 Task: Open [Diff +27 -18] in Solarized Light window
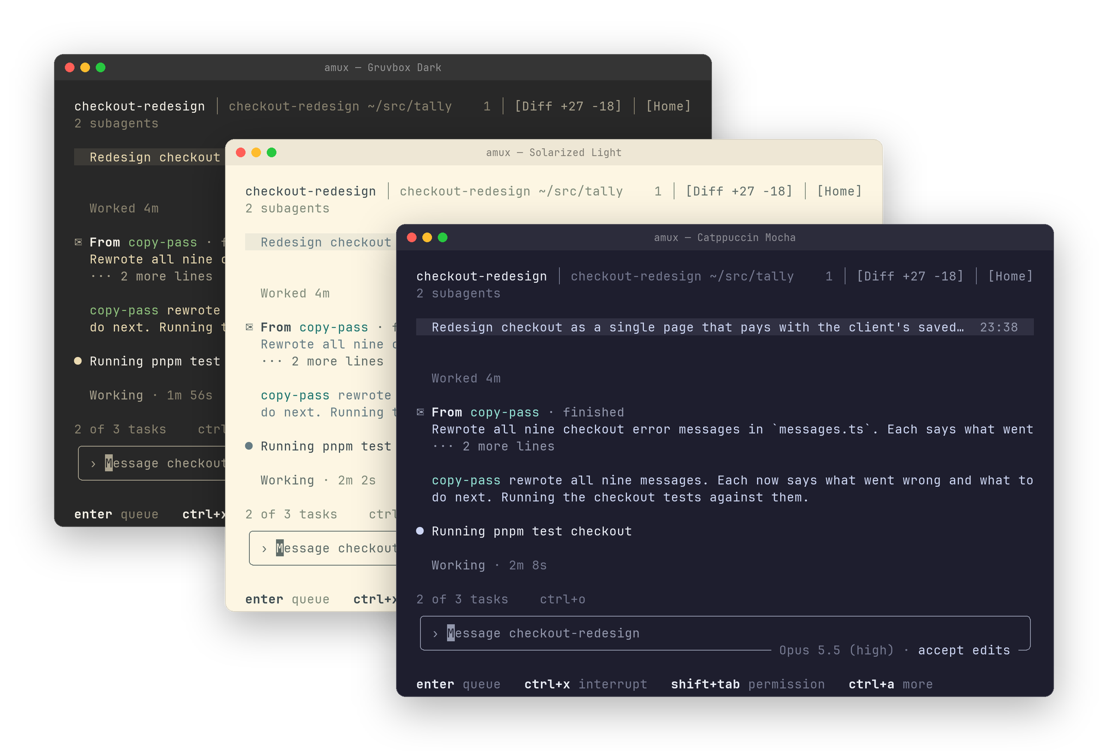click(x=739, y=191)
